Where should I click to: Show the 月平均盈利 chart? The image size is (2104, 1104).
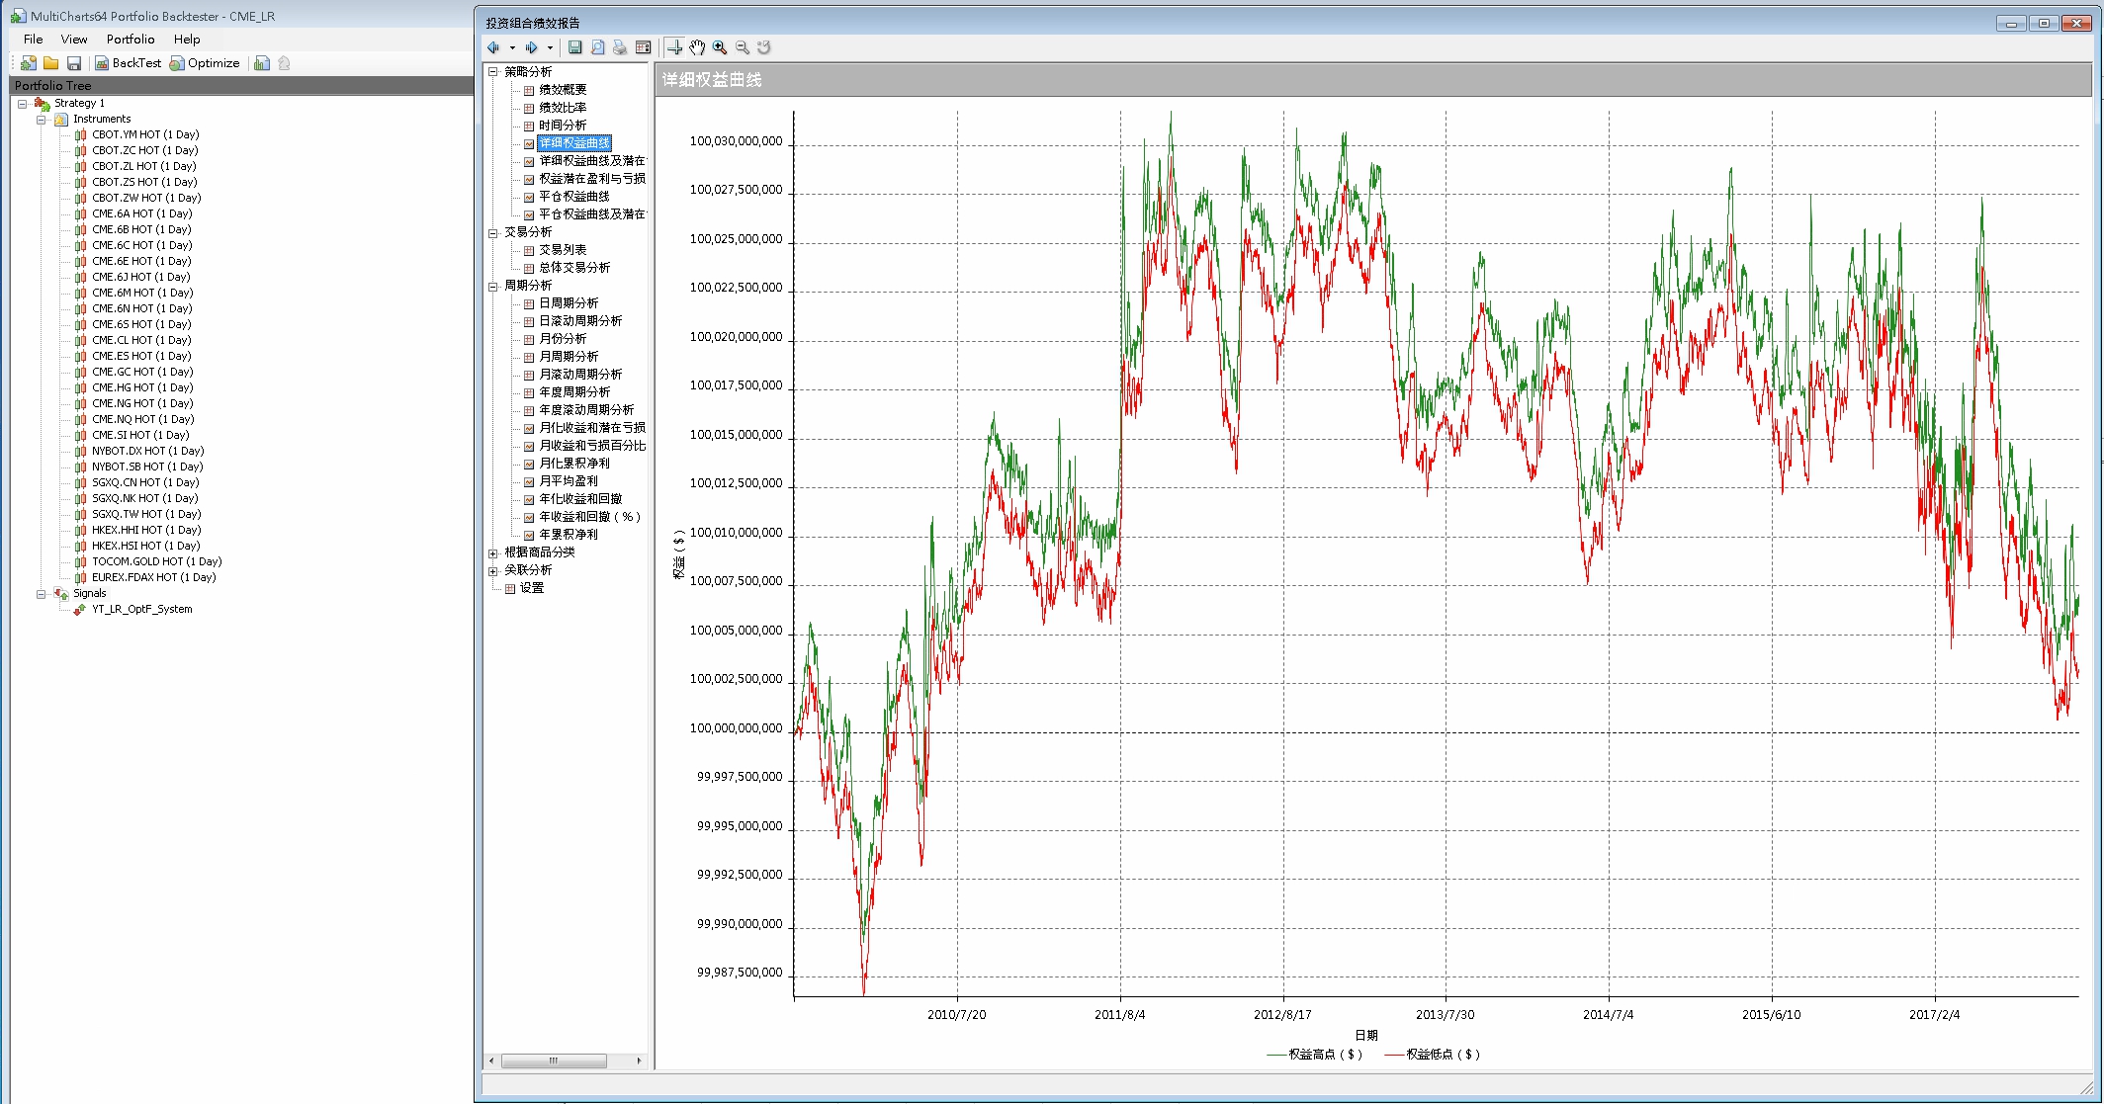click(x=569, y=481)
